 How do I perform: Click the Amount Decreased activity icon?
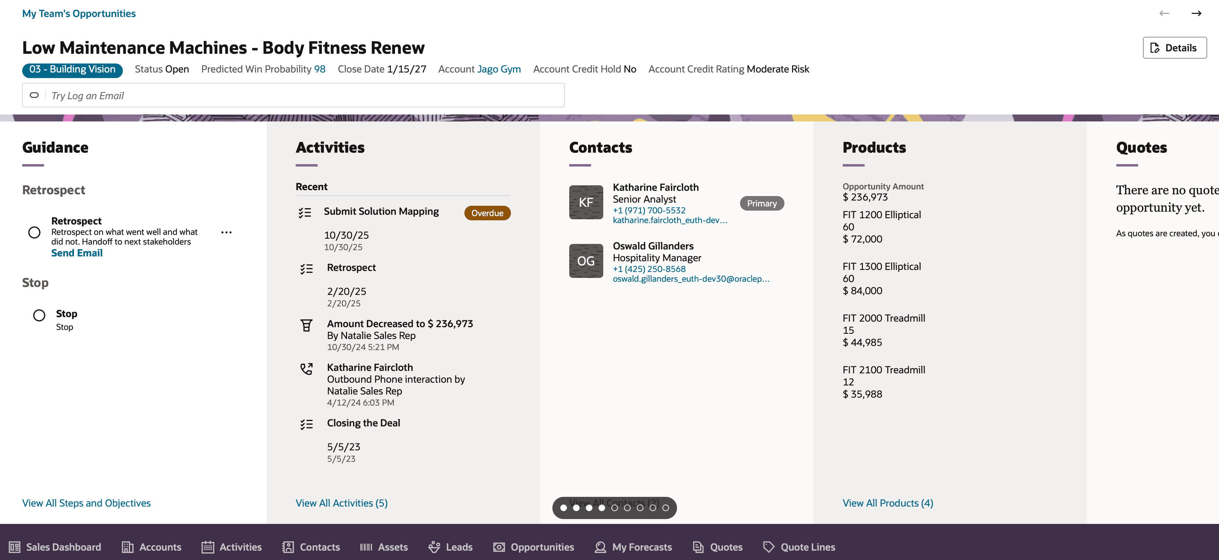tap(306, 325)
